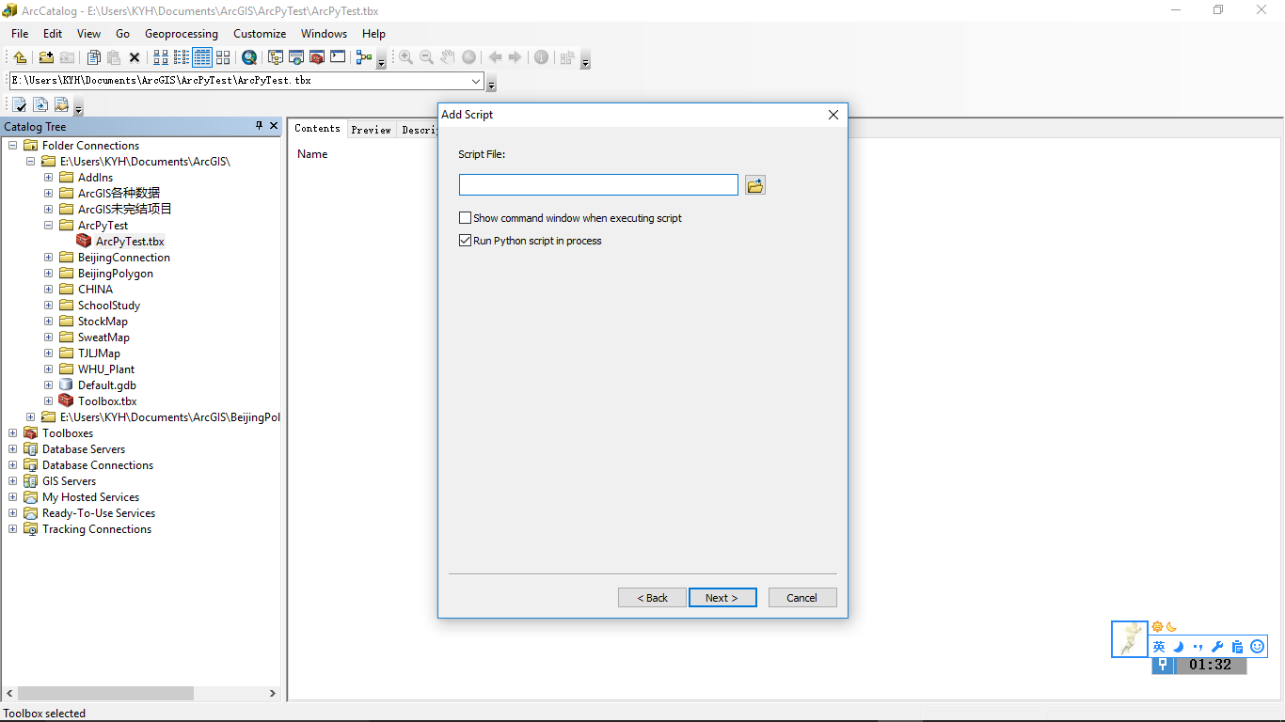Click the wrench settings icon in the IME bar

[x=1216, y=647]
